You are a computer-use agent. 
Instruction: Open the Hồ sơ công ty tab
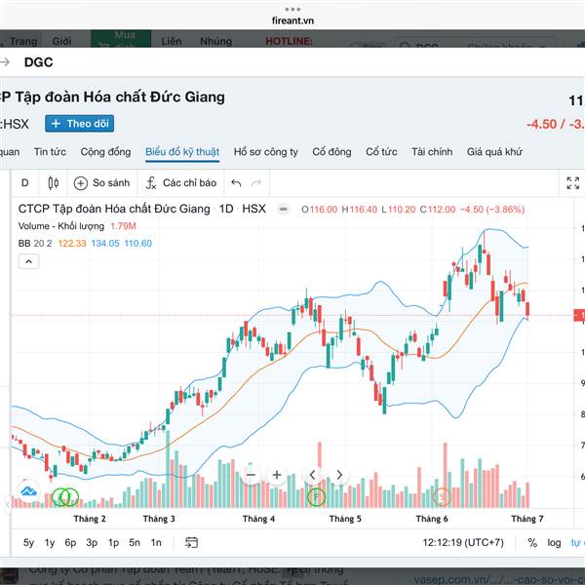point(266,152)
